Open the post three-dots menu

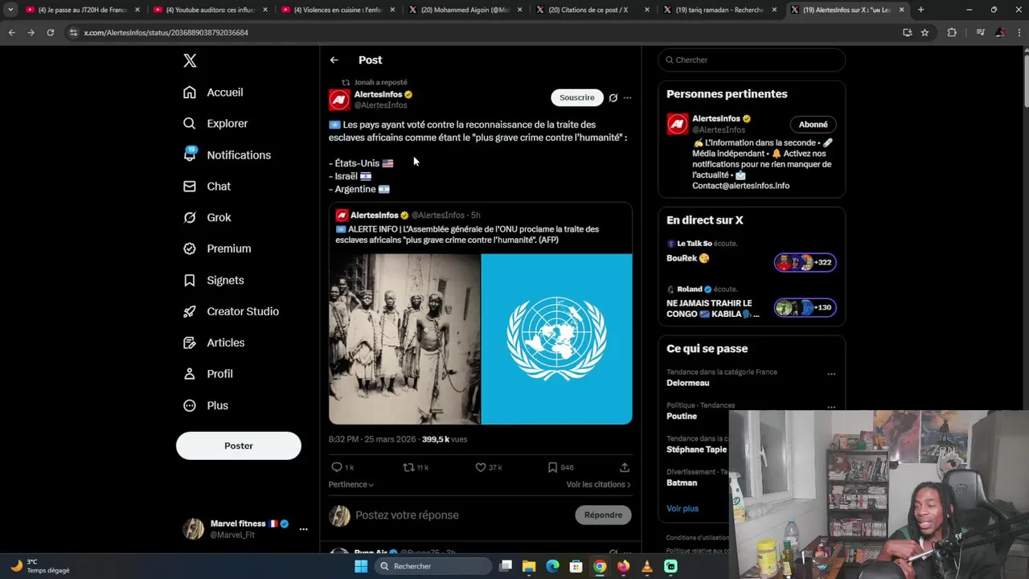[628, 98]
